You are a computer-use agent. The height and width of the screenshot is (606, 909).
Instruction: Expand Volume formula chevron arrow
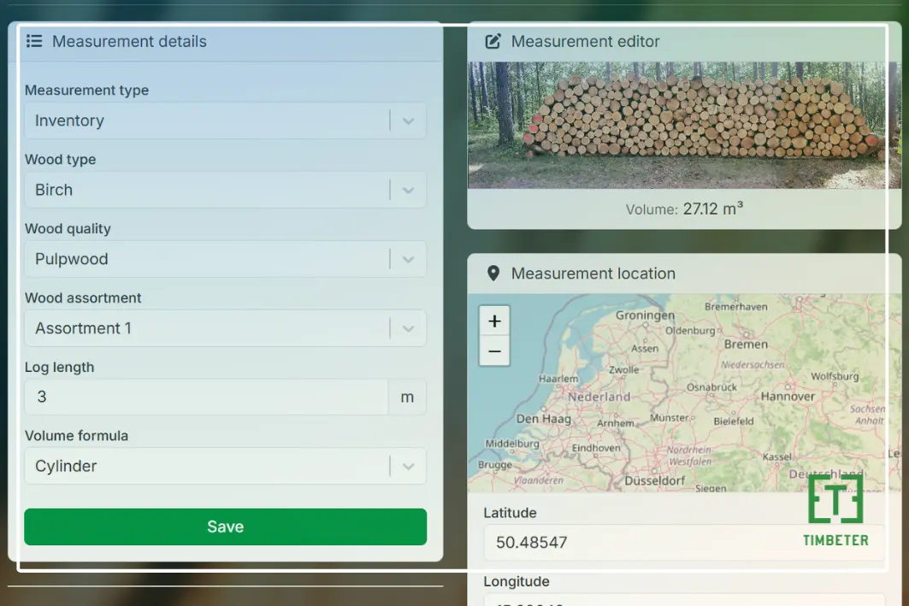coord(408,467)
